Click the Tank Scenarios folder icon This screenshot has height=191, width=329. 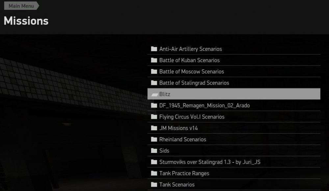(x=154, y=184)
